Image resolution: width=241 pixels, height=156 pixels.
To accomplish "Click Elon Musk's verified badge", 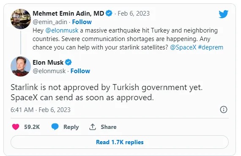I will click(68, 63).
